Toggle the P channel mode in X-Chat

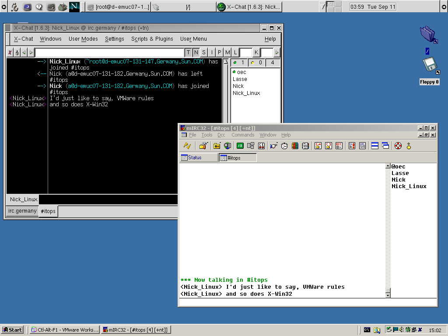click(220, 52)
